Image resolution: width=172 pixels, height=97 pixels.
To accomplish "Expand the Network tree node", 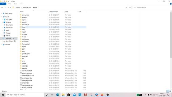I will [x=1, y=45].
